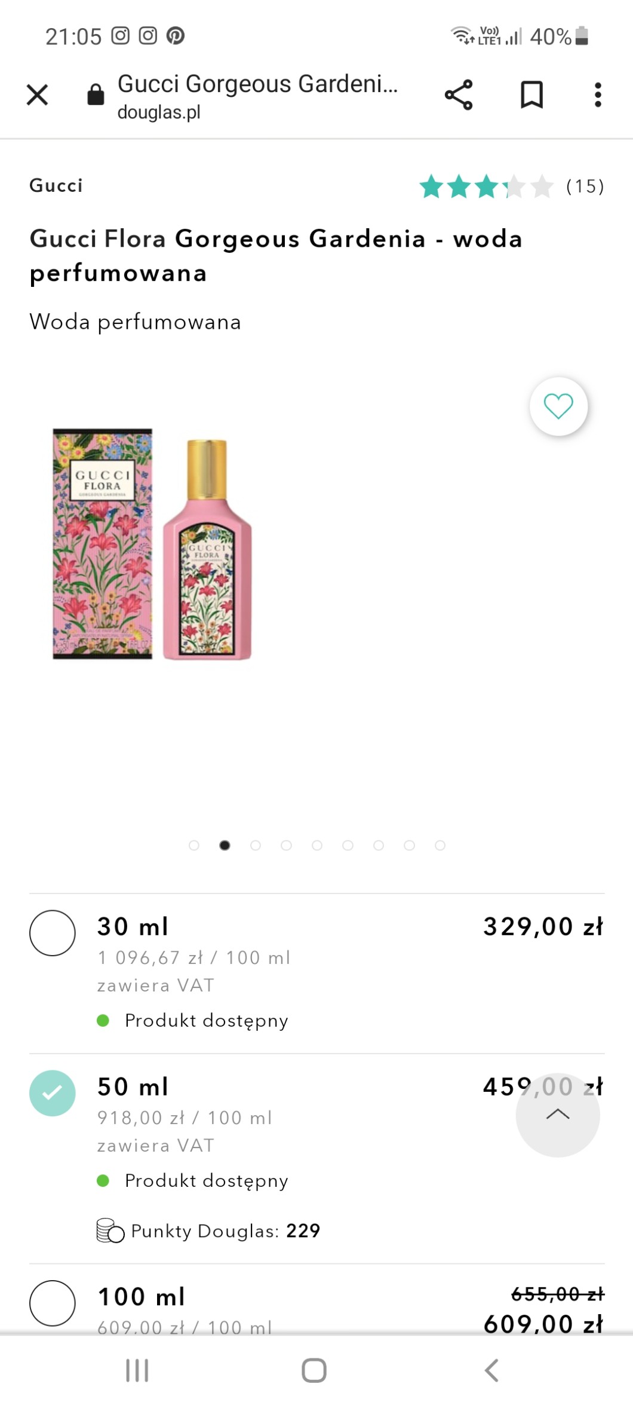
Task: Go to the first image carousel dot
Action: (x=193, y=845)
